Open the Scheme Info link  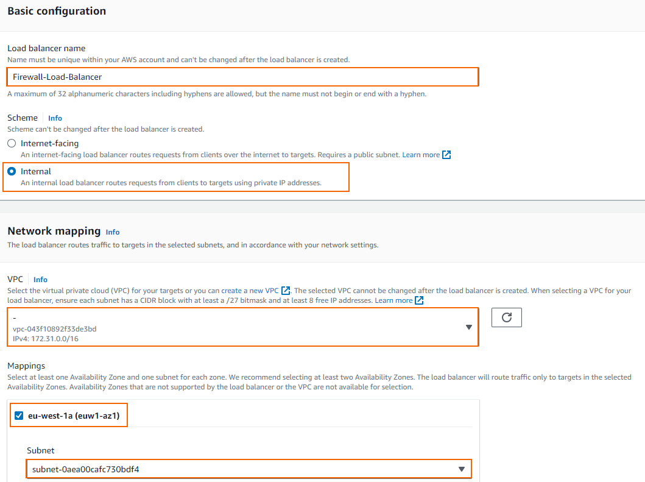pyautogui.click(x=55, y=118)
